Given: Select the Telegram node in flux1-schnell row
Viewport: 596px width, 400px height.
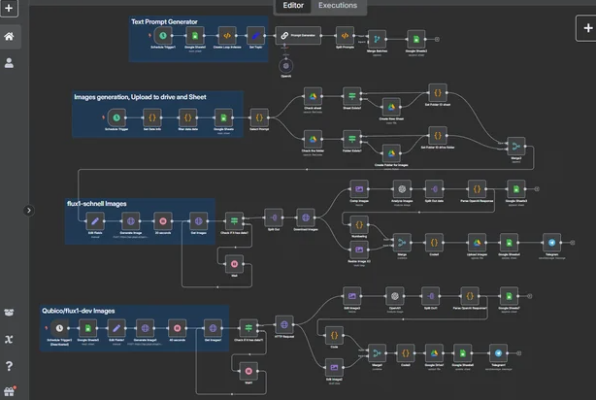Looking at the screenshot, I should coord(551,241).
